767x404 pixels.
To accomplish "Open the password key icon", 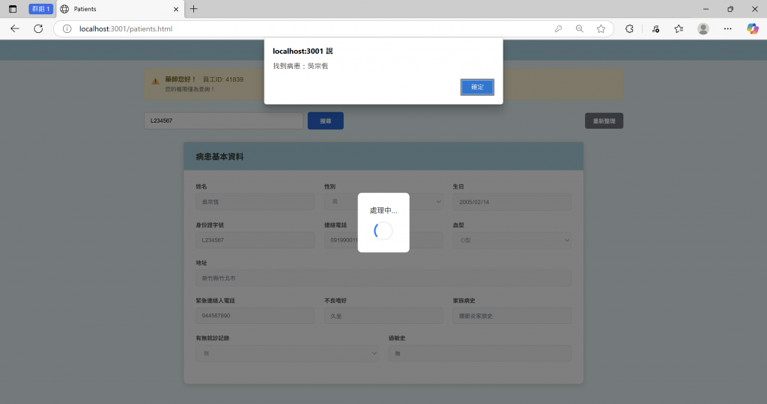I will (558, 29).
